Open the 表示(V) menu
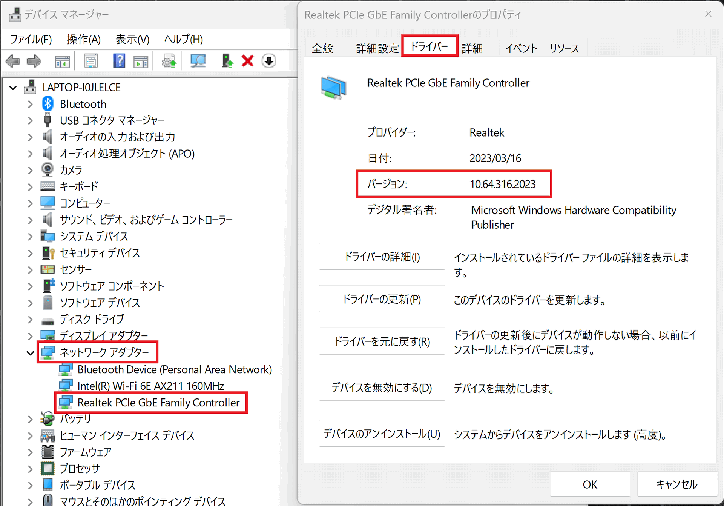This screenshot has height=506, width=724. click(x=132, y=39)
